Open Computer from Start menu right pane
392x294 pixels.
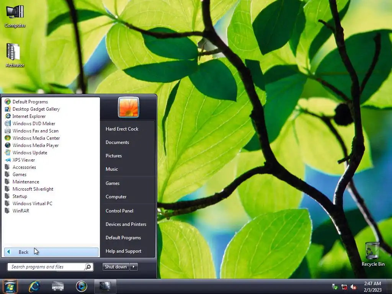pos(116,197)
